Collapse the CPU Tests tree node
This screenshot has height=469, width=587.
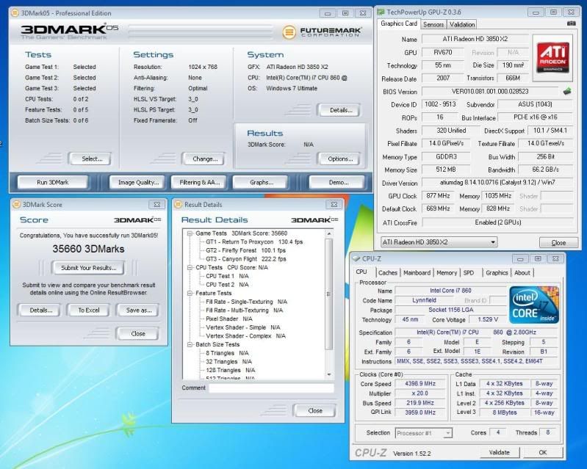(x=190, y=267)
